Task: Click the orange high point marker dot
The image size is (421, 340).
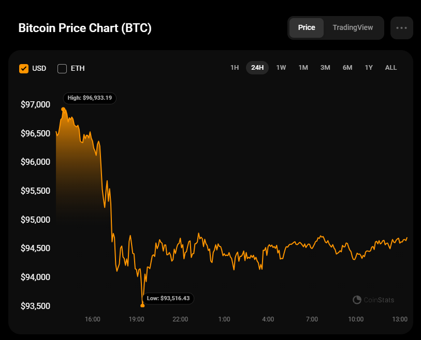Action: [63, 109]
